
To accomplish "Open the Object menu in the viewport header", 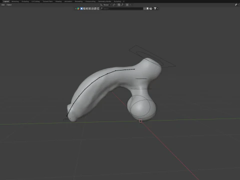I will [9, 5].
